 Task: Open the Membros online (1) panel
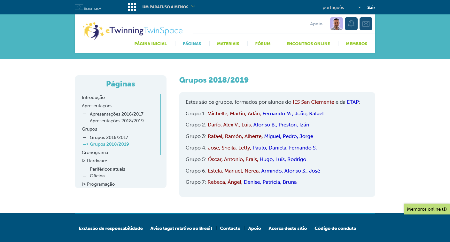point(427,209)
